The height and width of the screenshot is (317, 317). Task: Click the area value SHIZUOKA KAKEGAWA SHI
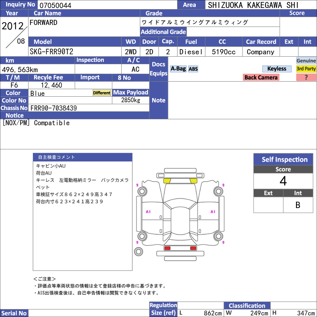(253, 5)
